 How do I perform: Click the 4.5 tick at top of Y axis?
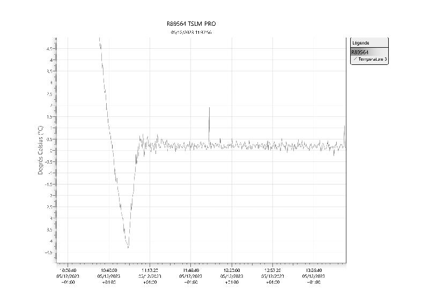click(x=49, y=48)
